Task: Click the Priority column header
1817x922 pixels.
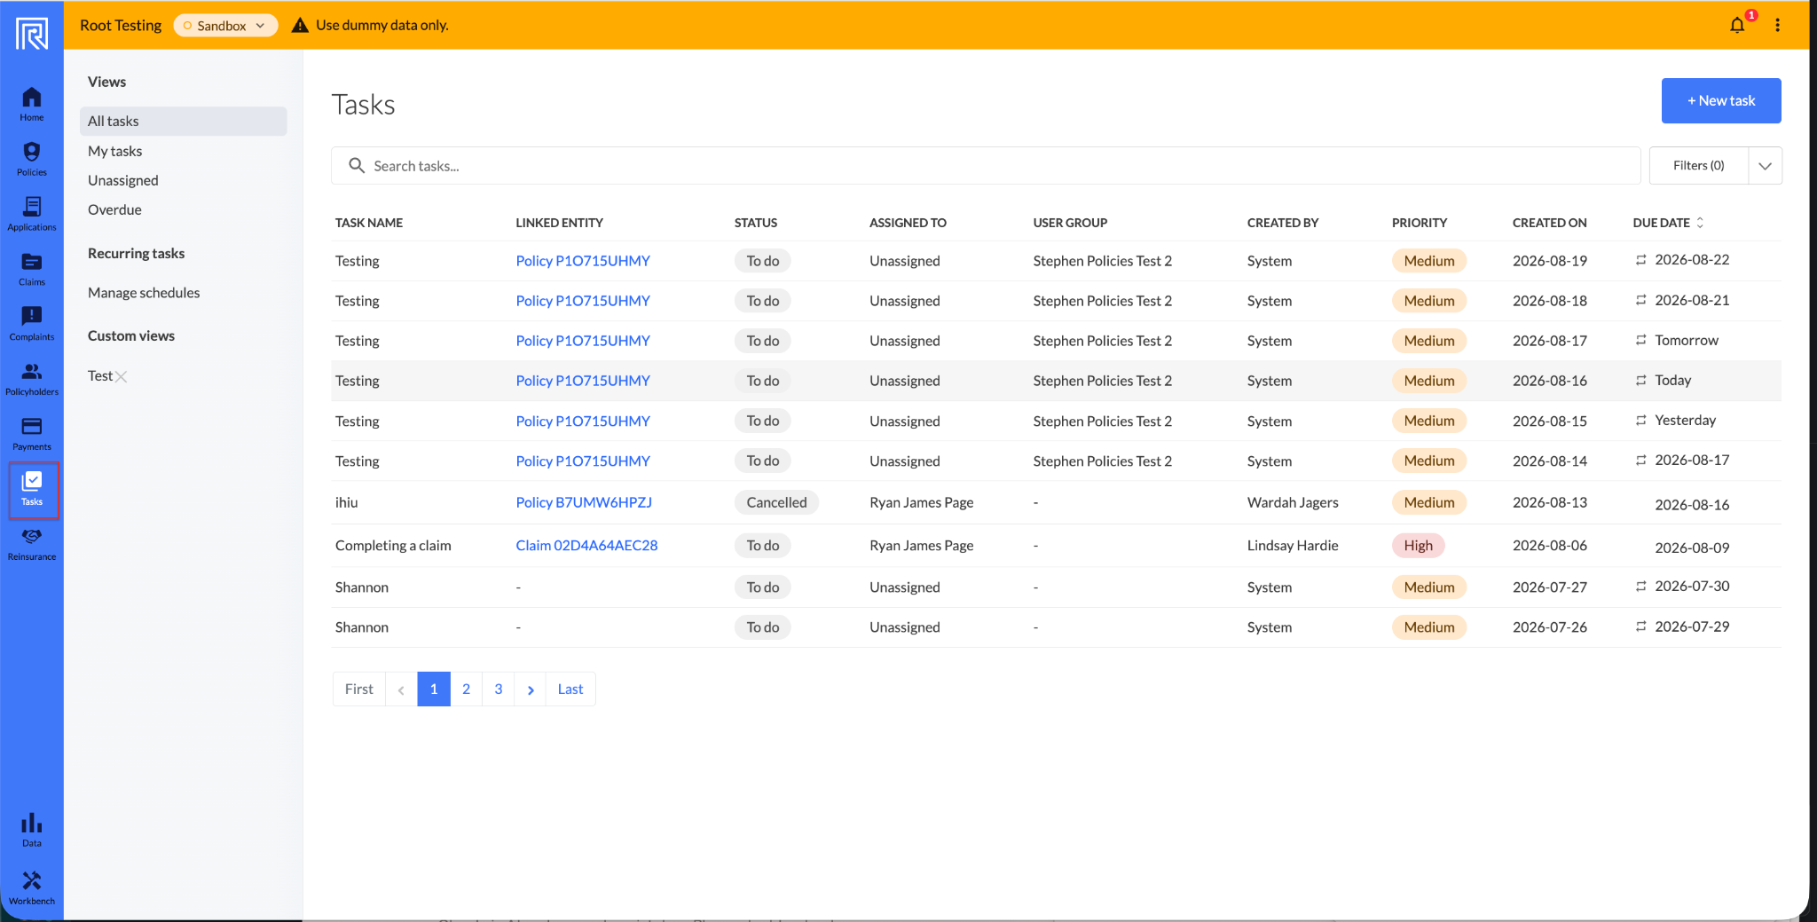Action: point(1419,223)
